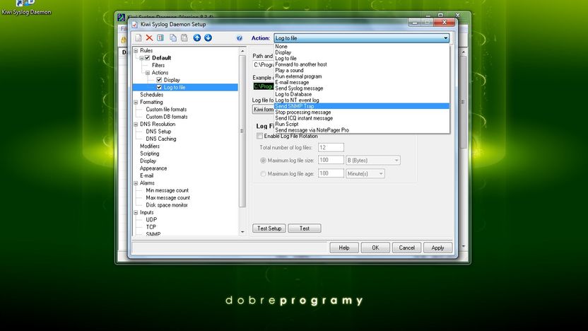This screenshot has width=588, height=331.
Task: Choose Log to NT event log action
Action: click(x=362, y=100)
